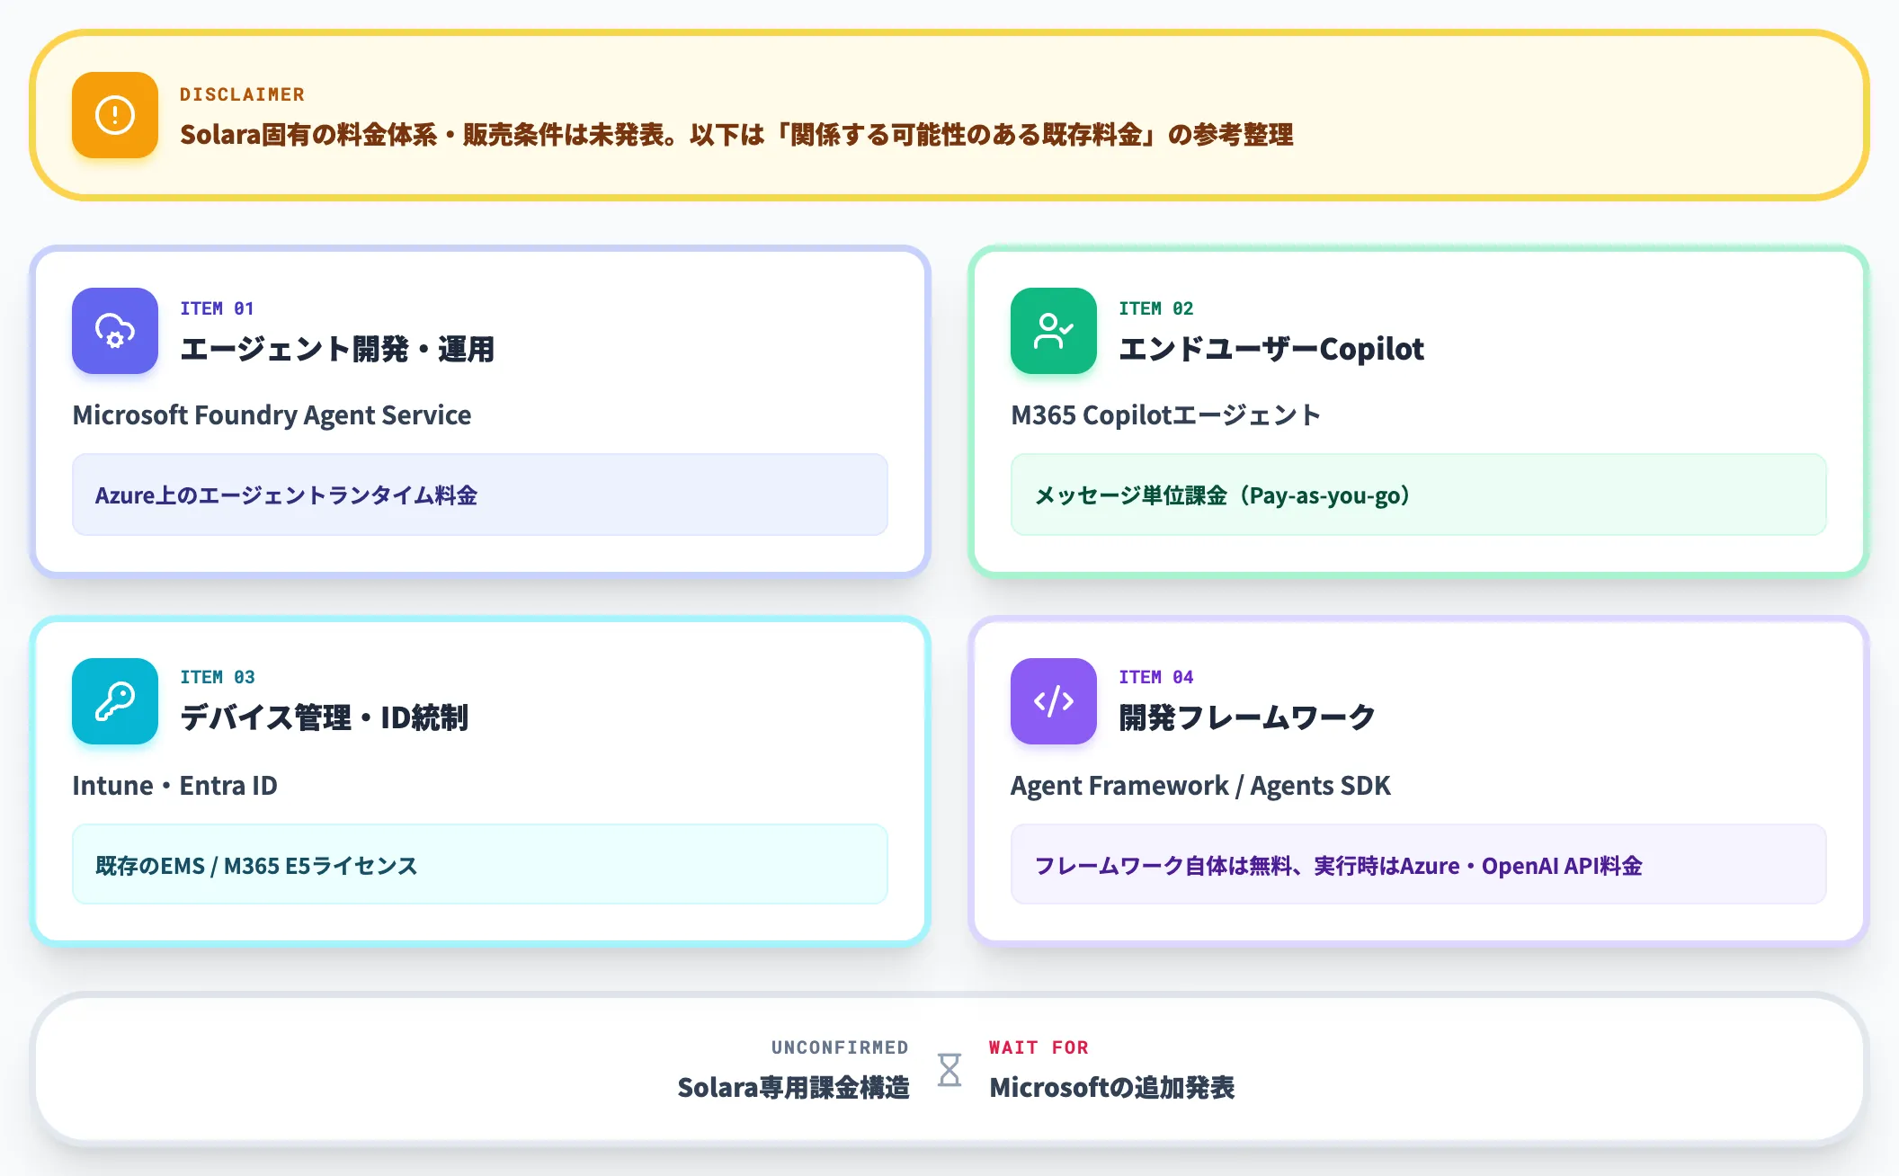Click the hourglass icon in the bottom banner

pos(949,1070)
